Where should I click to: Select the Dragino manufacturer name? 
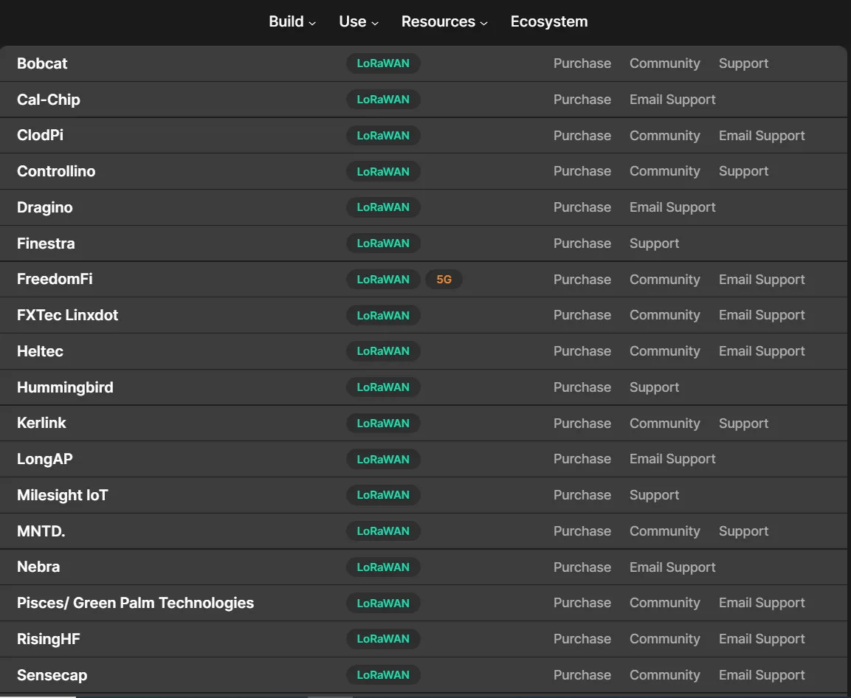[44, 207]
